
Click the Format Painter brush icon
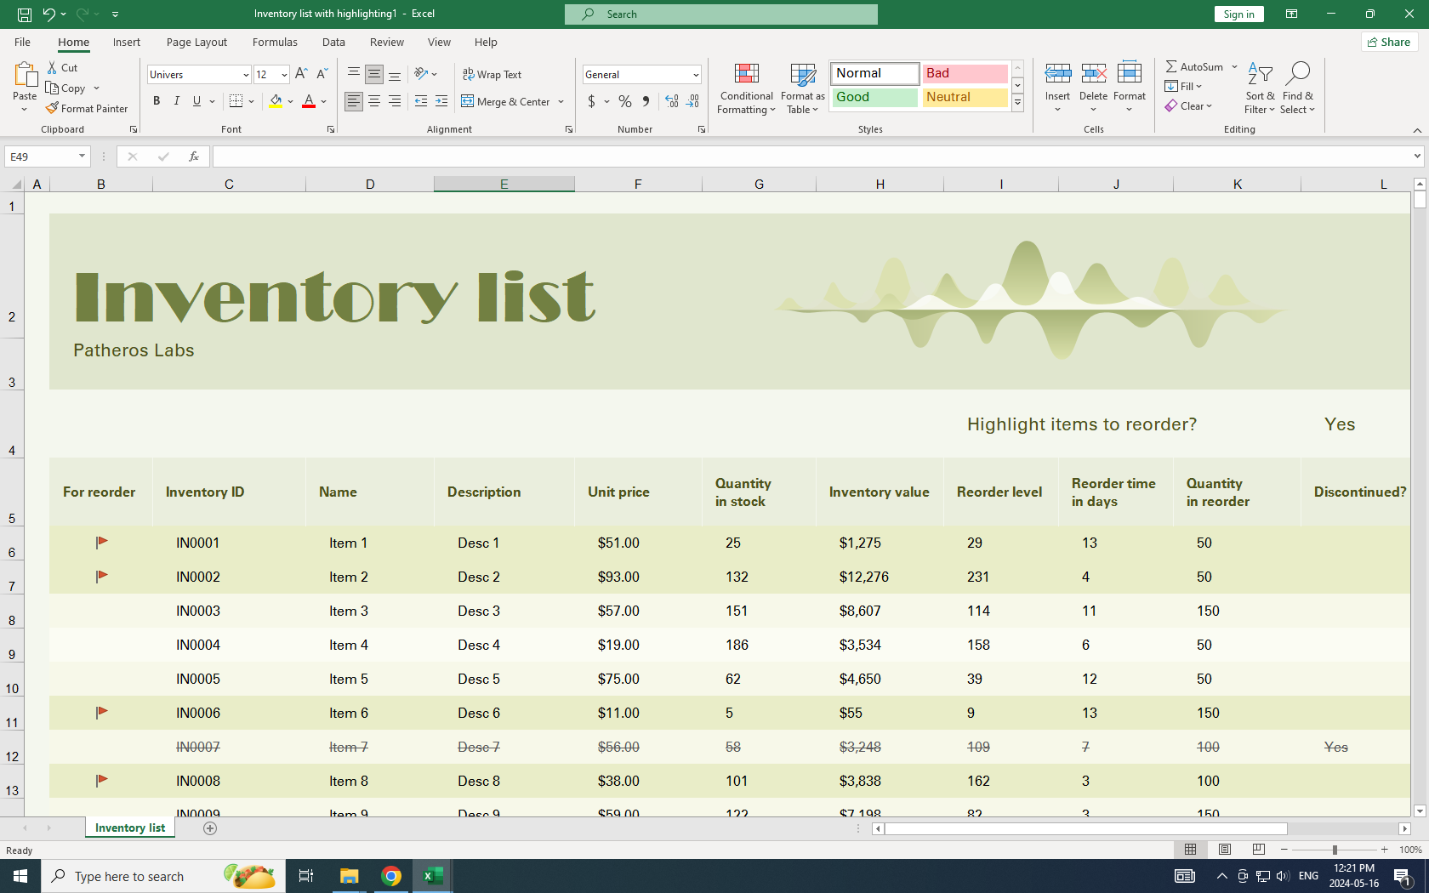pos(53,109)
